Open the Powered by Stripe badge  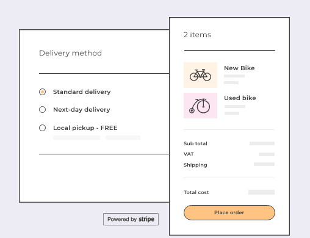[131, 219]
